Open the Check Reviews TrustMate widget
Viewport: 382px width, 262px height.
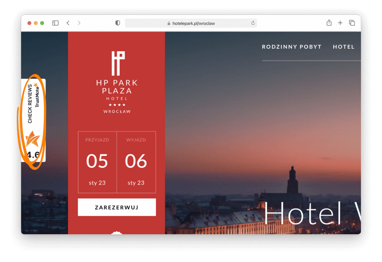(x=34, y=120)
